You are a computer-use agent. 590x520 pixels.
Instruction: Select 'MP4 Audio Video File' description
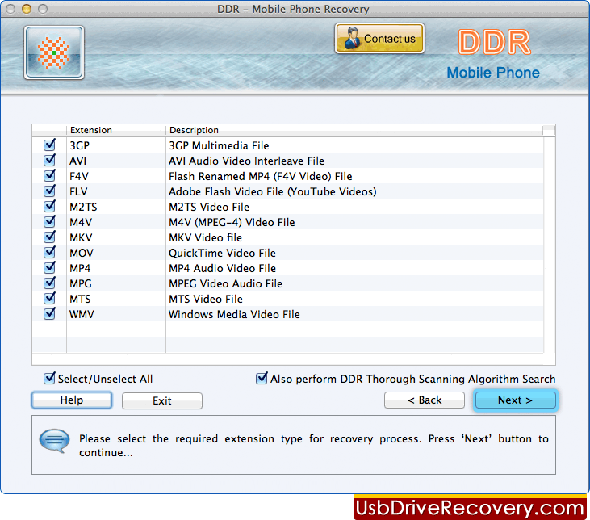point(222,268)
